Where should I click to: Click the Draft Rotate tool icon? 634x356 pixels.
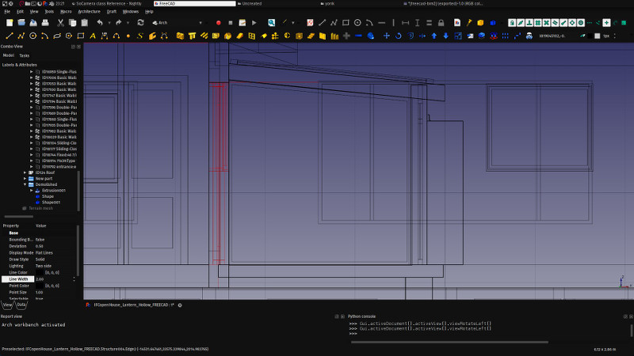tap(399, 36)
